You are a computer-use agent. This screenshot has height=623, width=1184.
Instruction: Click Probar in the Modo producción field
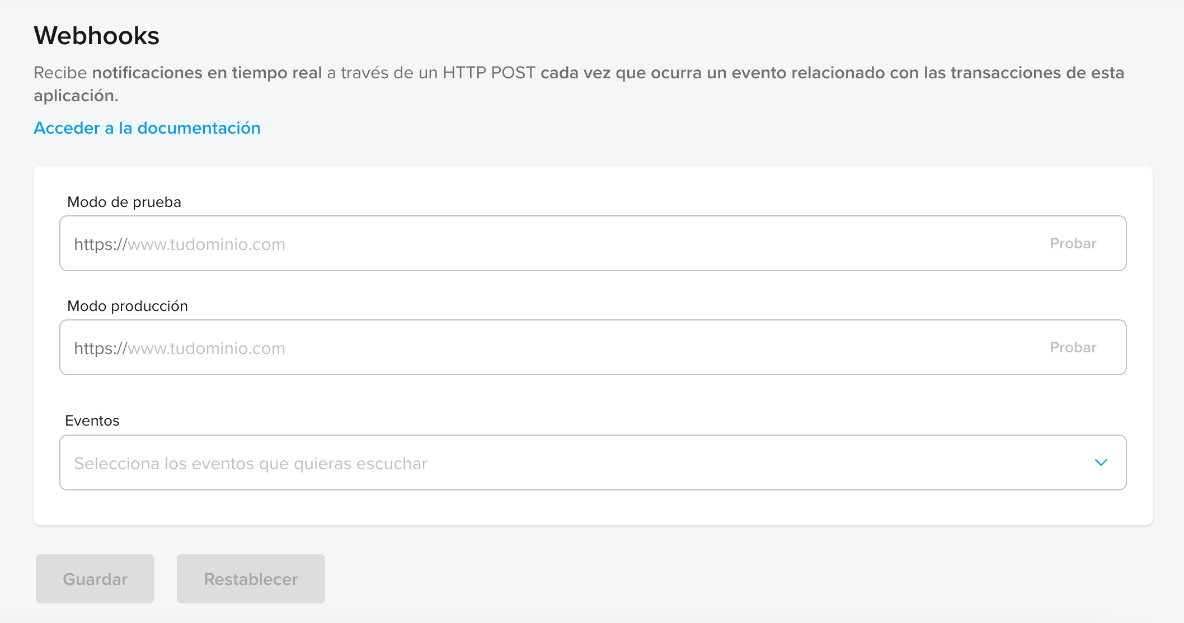[1073, 347]
